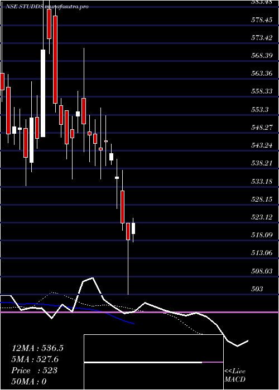
Task: Click the 513.06 price axis label
Action: pos(262,253)
